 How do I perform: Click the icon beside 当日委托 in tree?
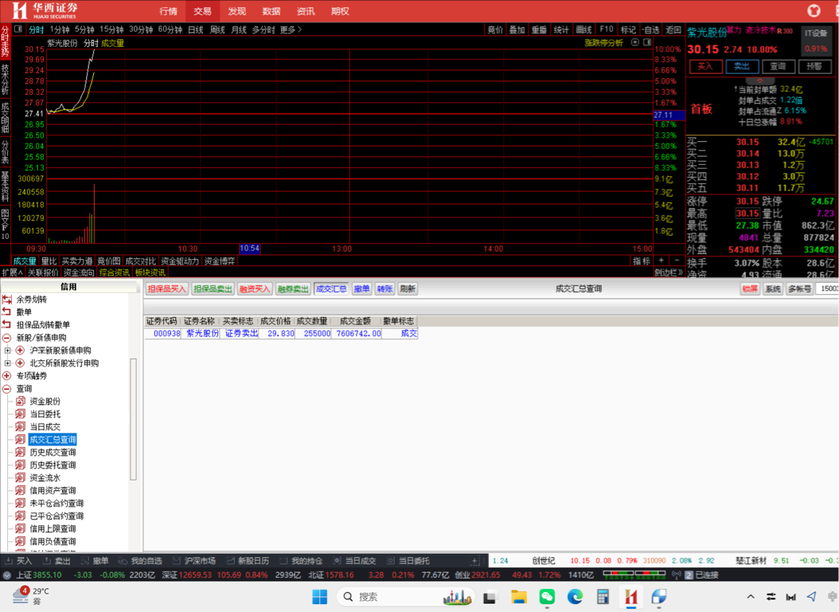click(x=21, y=414)
